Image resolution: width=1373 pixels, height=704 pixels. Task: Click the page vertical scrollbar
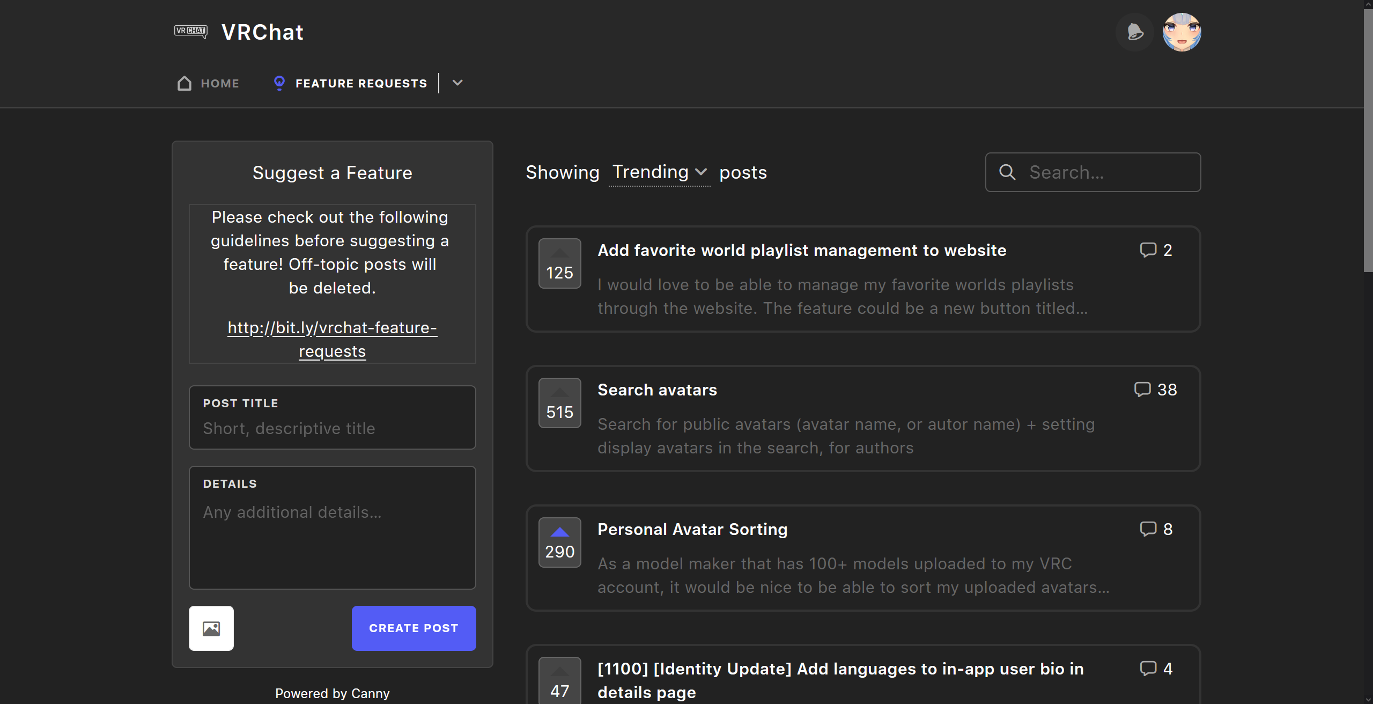point(1368,140)
